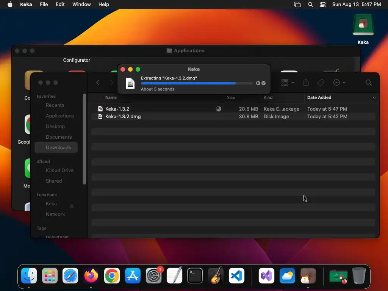Open Applications in Finder sidebar

click(x=59, y=116)
